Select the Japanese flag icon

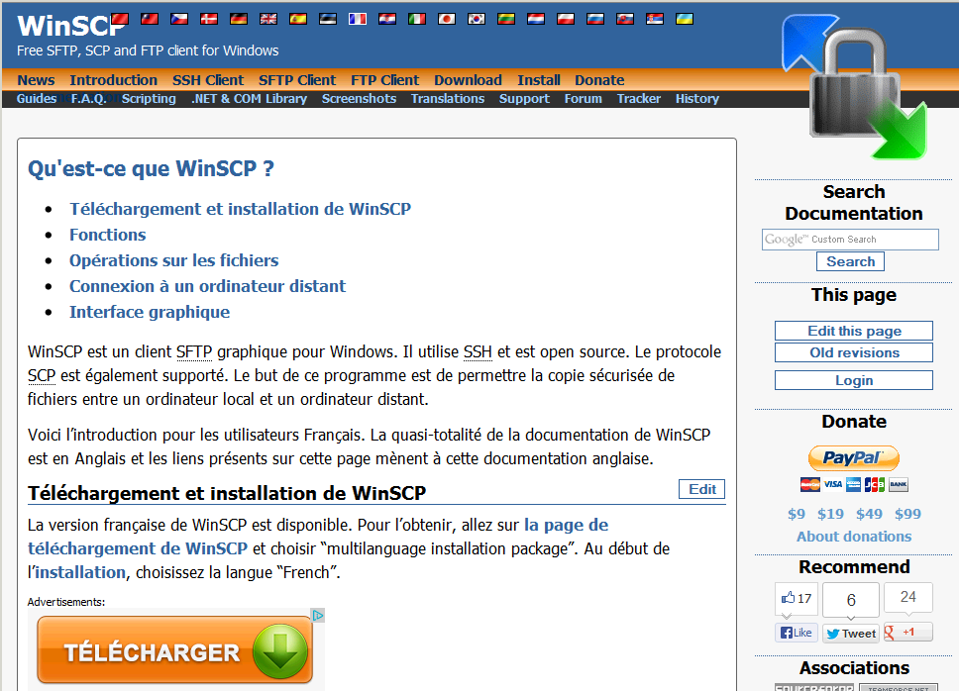click(x=447, y=19)
